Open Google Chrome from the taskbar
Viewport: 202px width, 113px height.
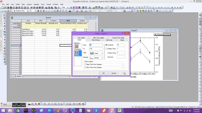tap(57, 110)
